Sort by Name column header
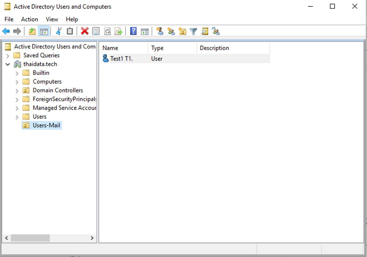This screenshot has width=367, height=257. click(124, 48)
